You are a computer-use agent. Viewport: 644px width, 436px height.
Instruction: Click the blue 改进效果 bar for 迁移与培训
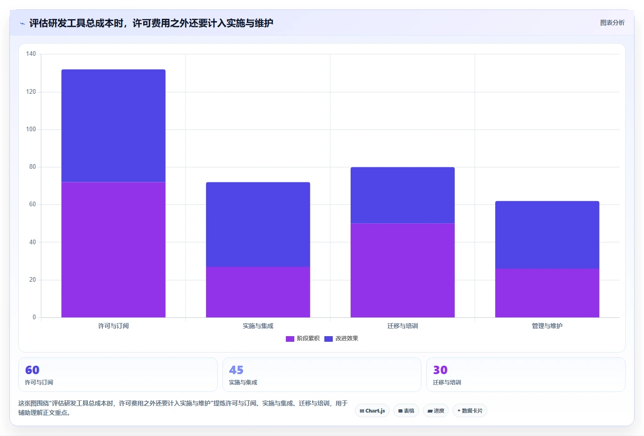tap(403, 195)
